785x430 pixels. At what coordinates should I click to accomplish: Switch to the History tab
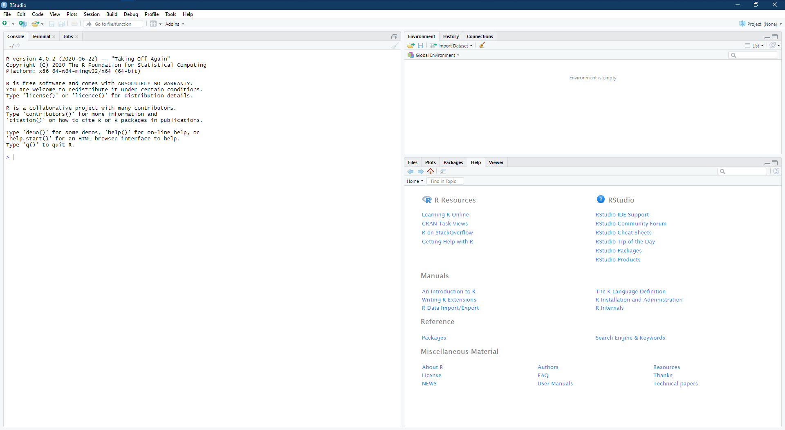tap(451, 36)
